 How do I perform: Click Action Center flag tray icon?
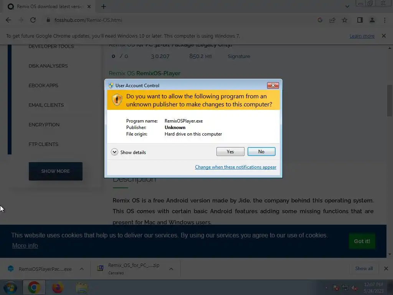click(336, 288)
